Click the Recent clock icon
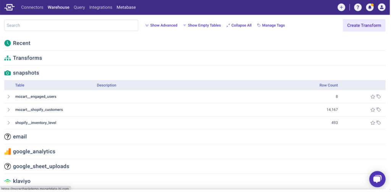The image size is (391, 192). click(8, 43)
